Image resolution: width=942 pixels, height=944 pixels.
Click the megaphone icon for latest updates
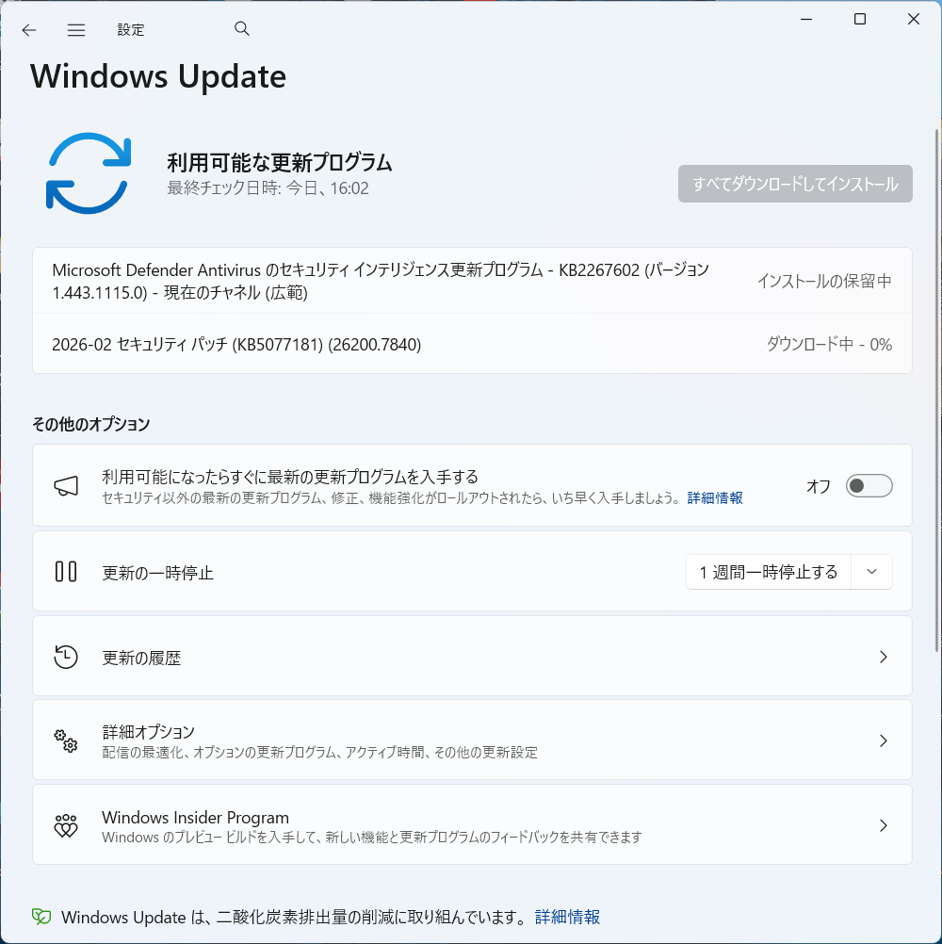click(66, 486)
